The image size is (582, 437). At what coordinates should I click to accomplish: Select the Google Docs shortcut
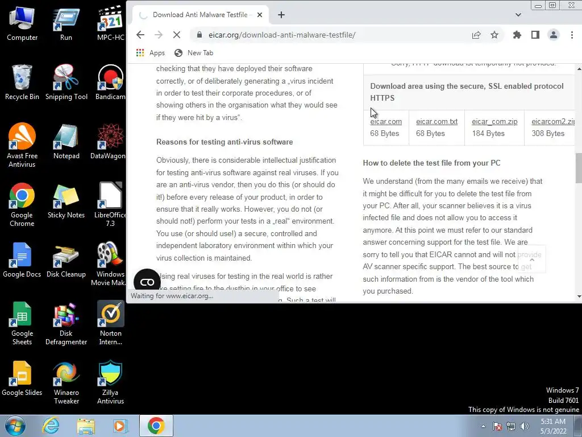pyautogui.click(x=22, y=259)
